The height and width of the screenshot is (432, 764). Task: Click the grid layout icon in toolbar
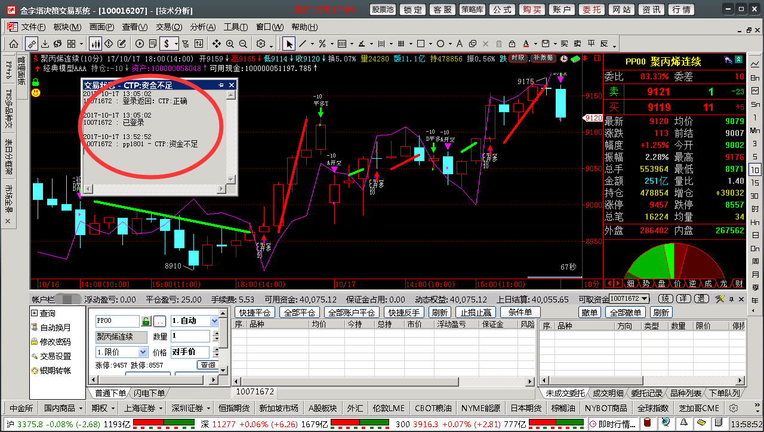(71, 44)
